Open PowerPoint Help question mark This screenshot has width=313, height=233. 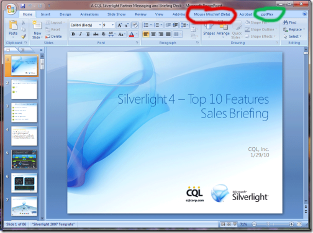pos(305,14)
